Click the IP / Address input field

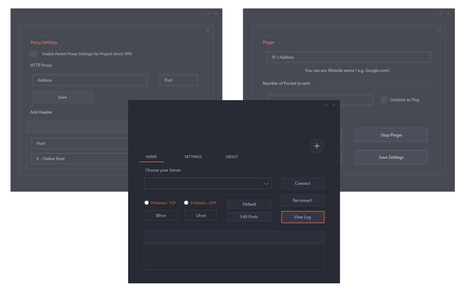click(x=348, y=57)
